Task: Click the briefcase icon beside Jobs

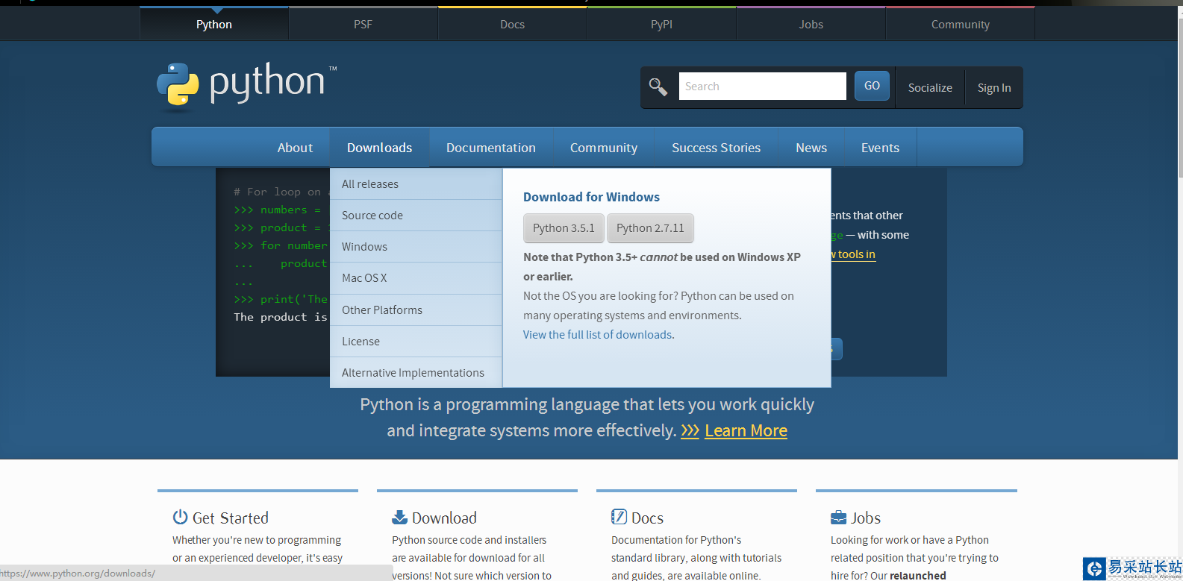Action: (x=838, y=517)
